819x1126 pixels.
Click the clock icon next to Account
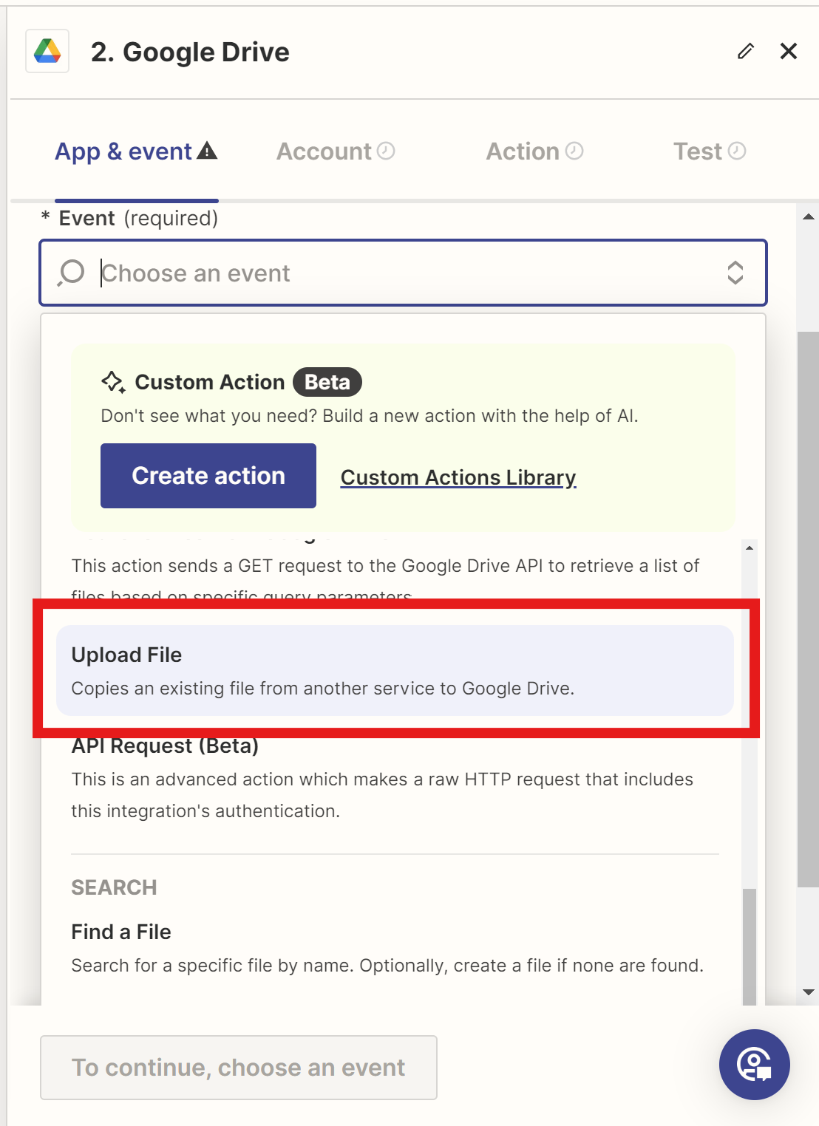coord(386,151)
